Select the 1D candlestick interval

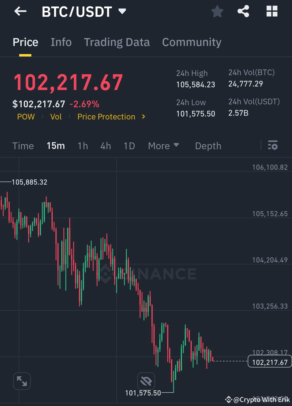point(129,146)
